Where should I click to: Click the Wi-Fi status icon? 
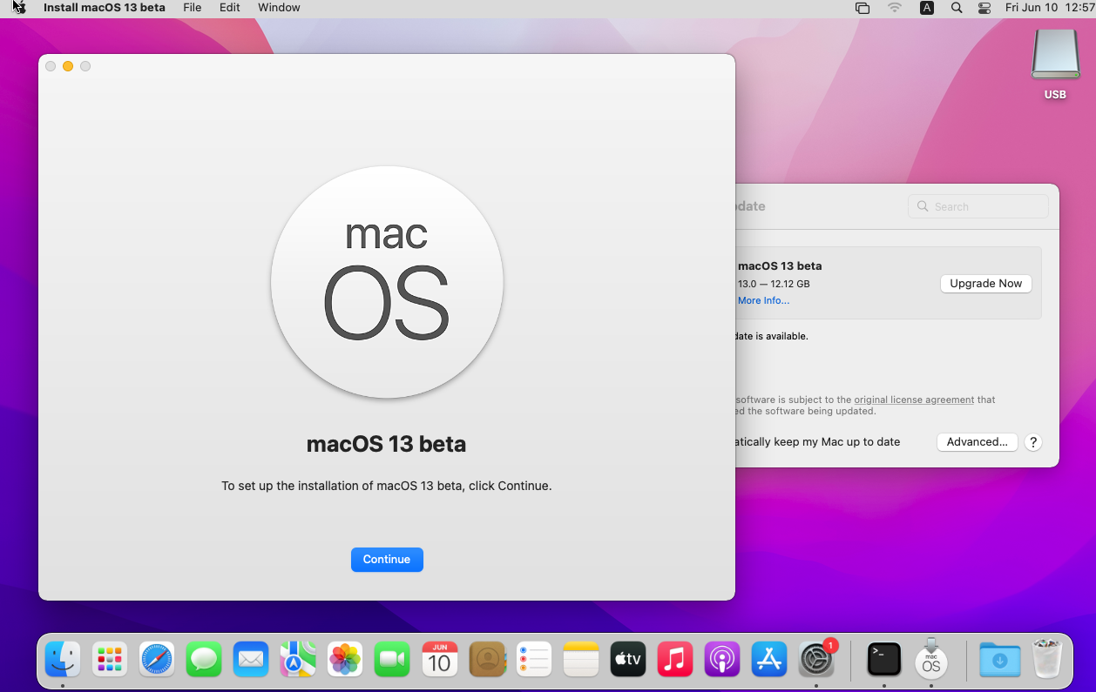pyautogui.click(x=895, y=8)
